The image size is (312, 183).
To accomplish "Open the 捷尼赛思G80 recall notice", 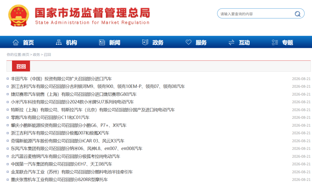I will tap(74, 94).
